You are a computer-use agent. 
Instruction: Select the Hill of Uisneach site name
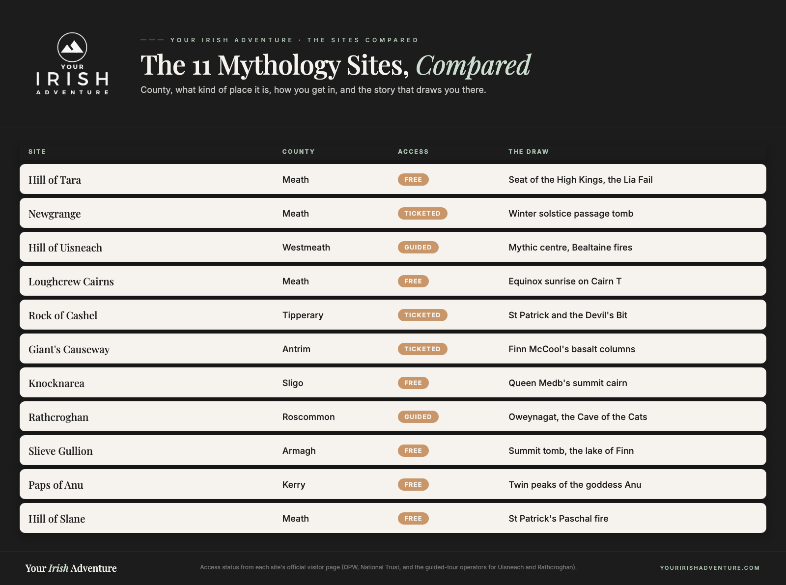(x=65, y=248)
